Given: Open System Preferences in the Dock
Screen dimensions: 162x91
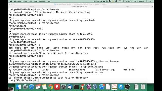Looking at the screenshot, I should (64, 87).
